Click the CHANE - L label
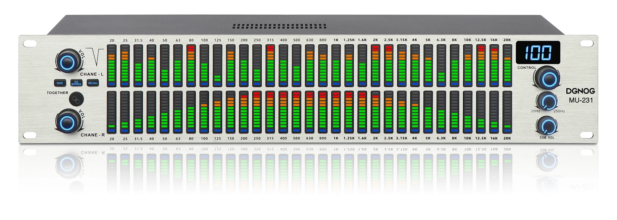This screenshot has height=220, width=617. point(92,74)
